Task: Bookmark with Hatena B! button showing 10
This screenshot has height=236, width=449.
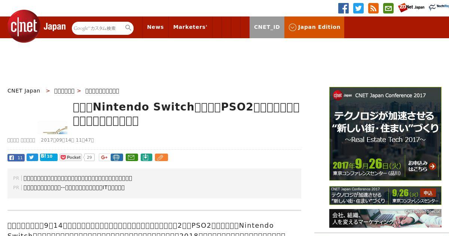Action: tap(49, 157)
